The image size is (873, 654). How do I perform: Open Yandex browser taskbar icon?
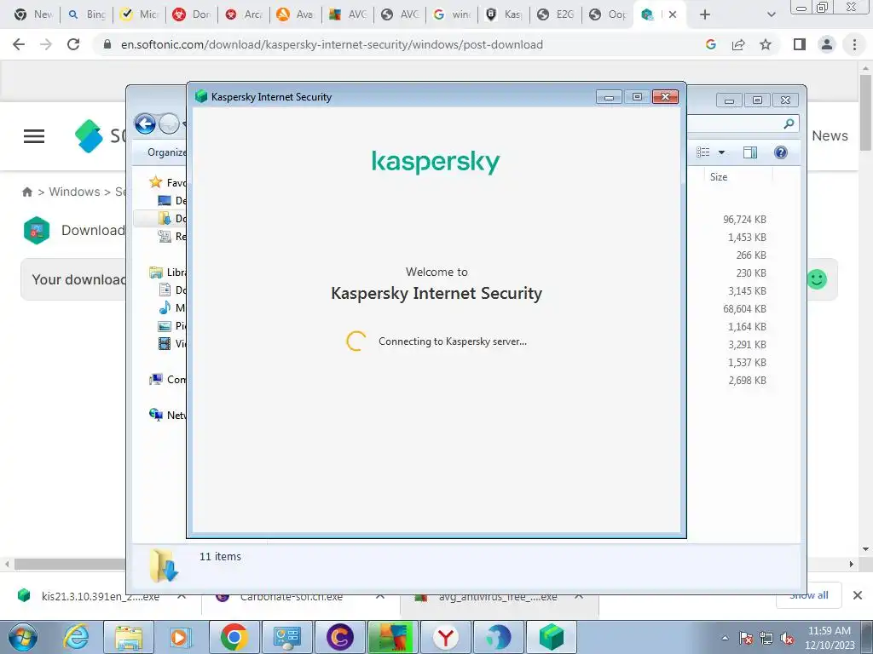click(445, 637)
